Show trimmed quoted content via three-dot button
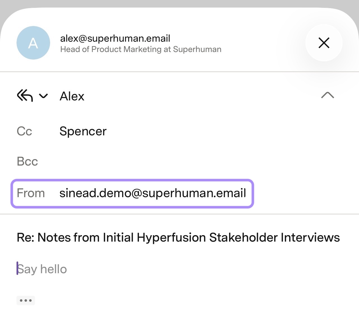This screenshot has width=359, height=316. (26, 300)
